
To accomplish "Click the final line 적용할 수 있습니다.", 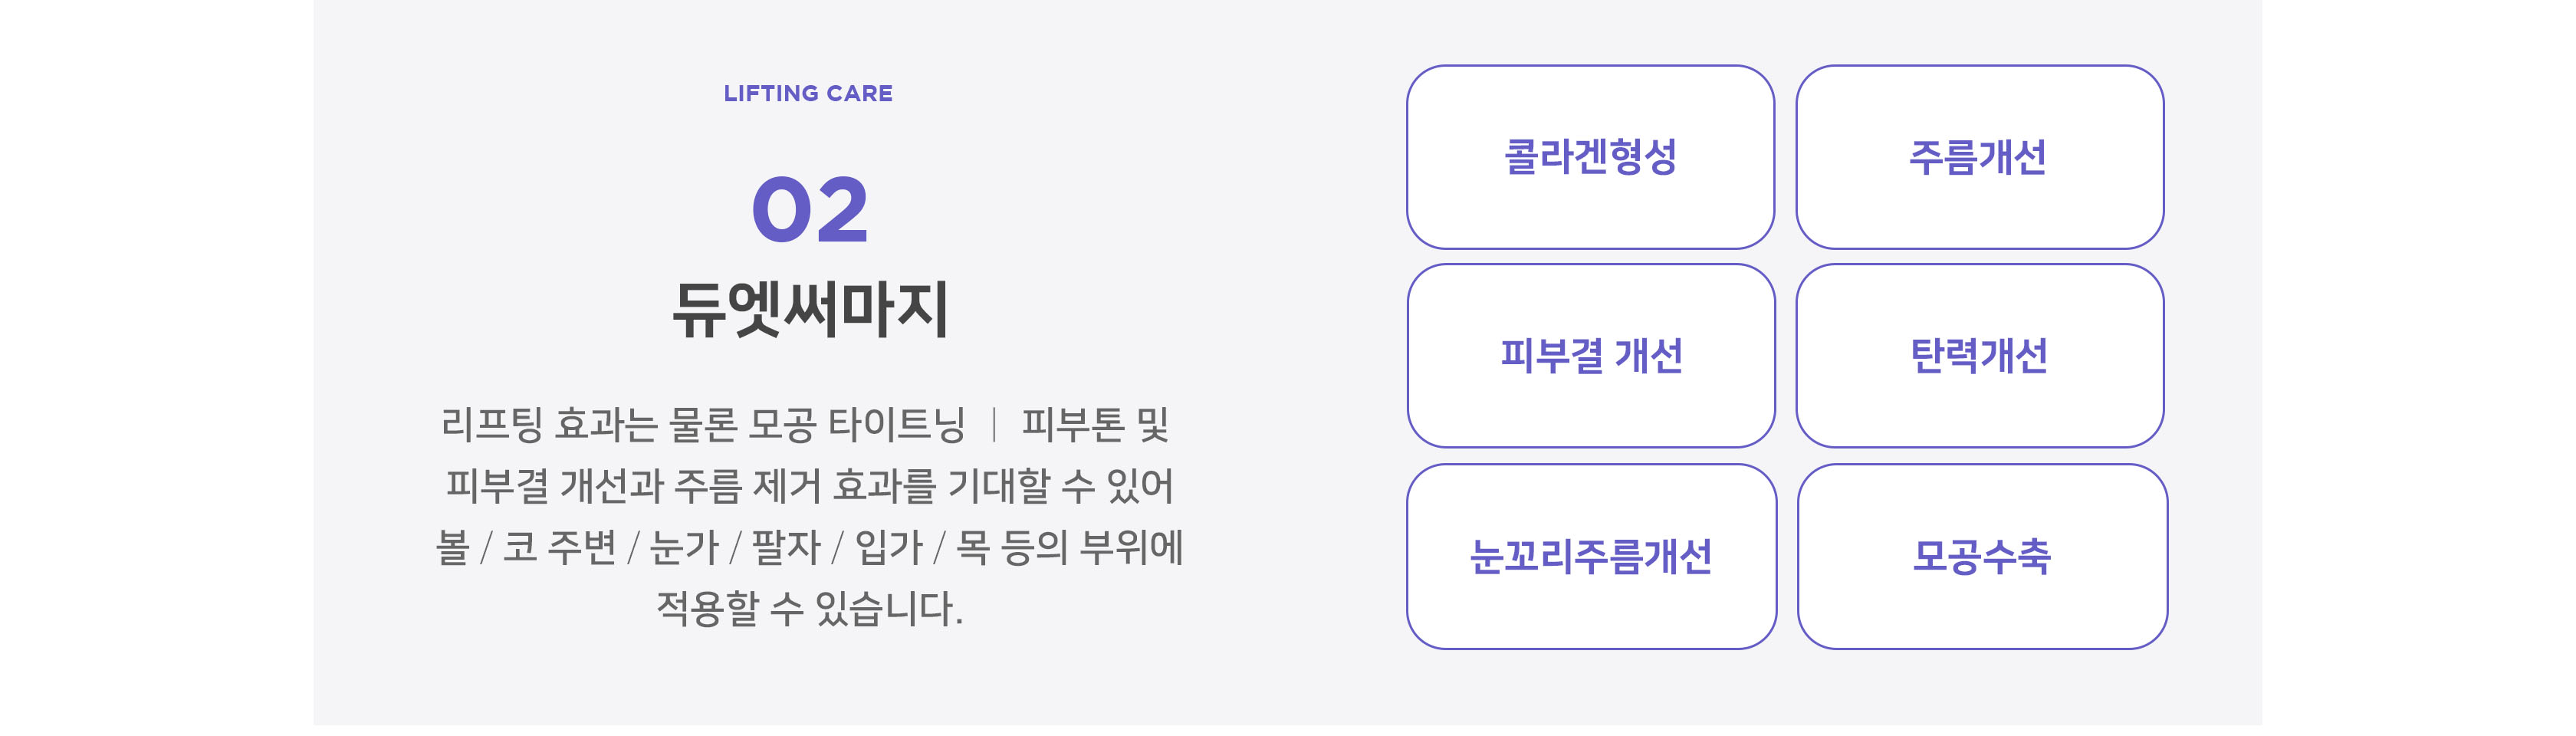I will (809, 608).
